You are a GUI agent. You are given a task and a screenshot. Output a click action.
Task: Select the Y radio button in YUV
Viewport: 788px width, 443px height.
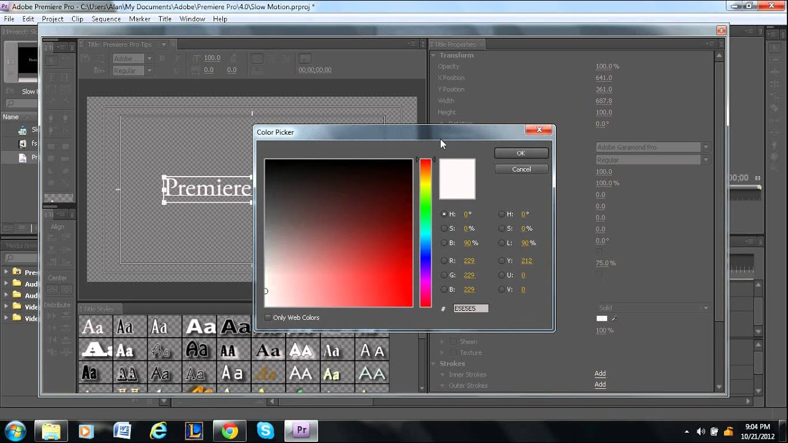pyautogui.click(x=501, y=261)
